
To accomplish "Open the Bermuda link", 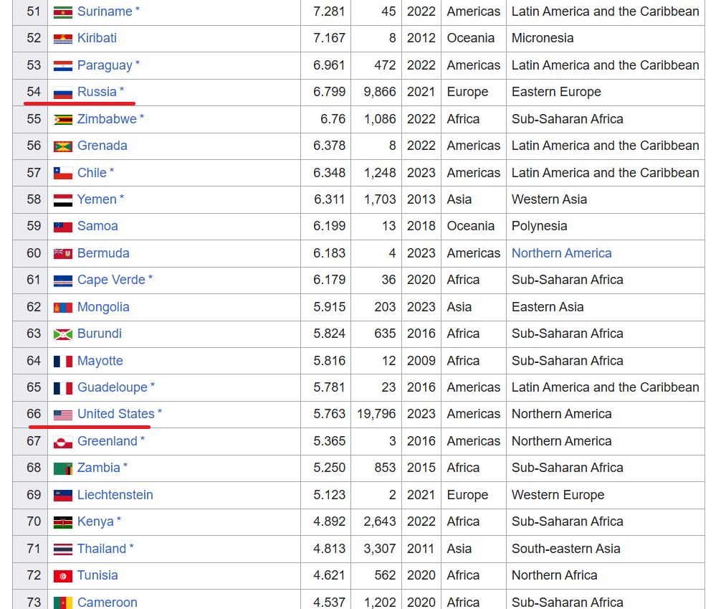I will (x=103, y=253).
